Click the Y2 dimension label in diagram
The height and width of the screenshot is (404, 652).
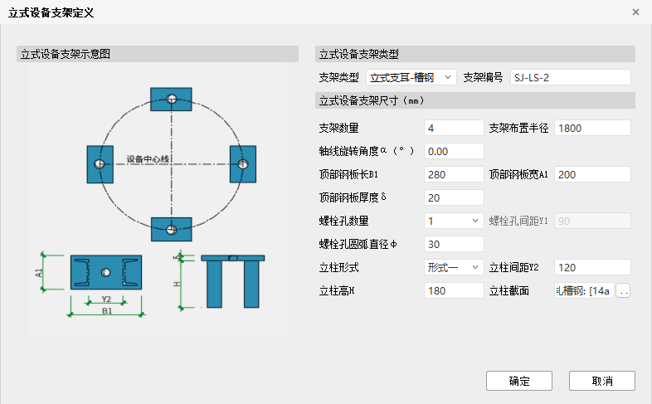(x=106, y=299)
